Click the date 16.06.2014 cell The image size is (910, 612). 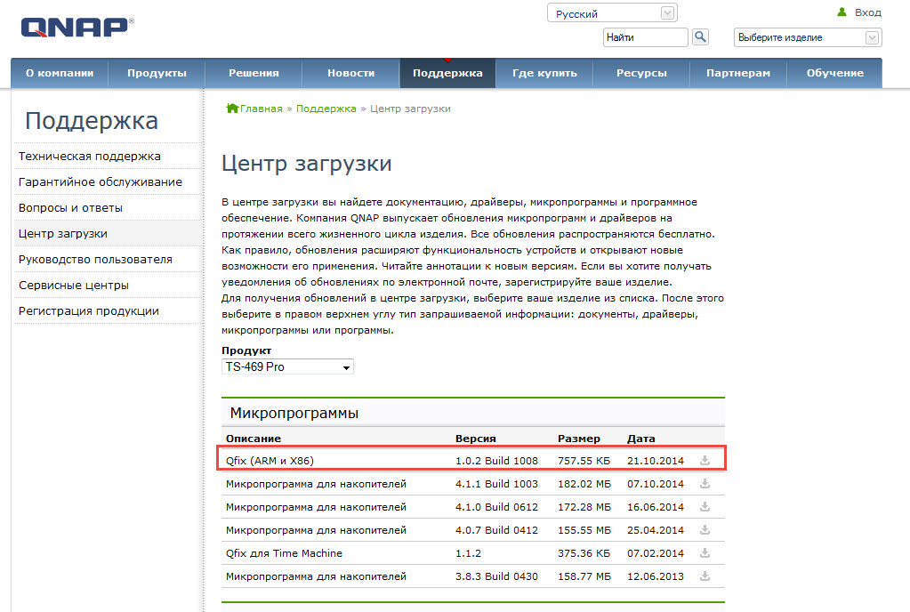click(656, 507)
